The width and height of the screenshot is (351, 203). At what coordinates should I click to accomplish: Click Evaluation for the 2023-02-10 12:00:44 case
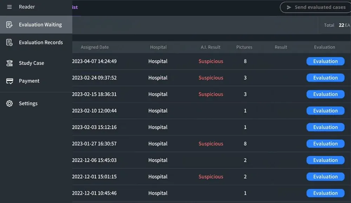pyautogui.click(x=325, y=111)
